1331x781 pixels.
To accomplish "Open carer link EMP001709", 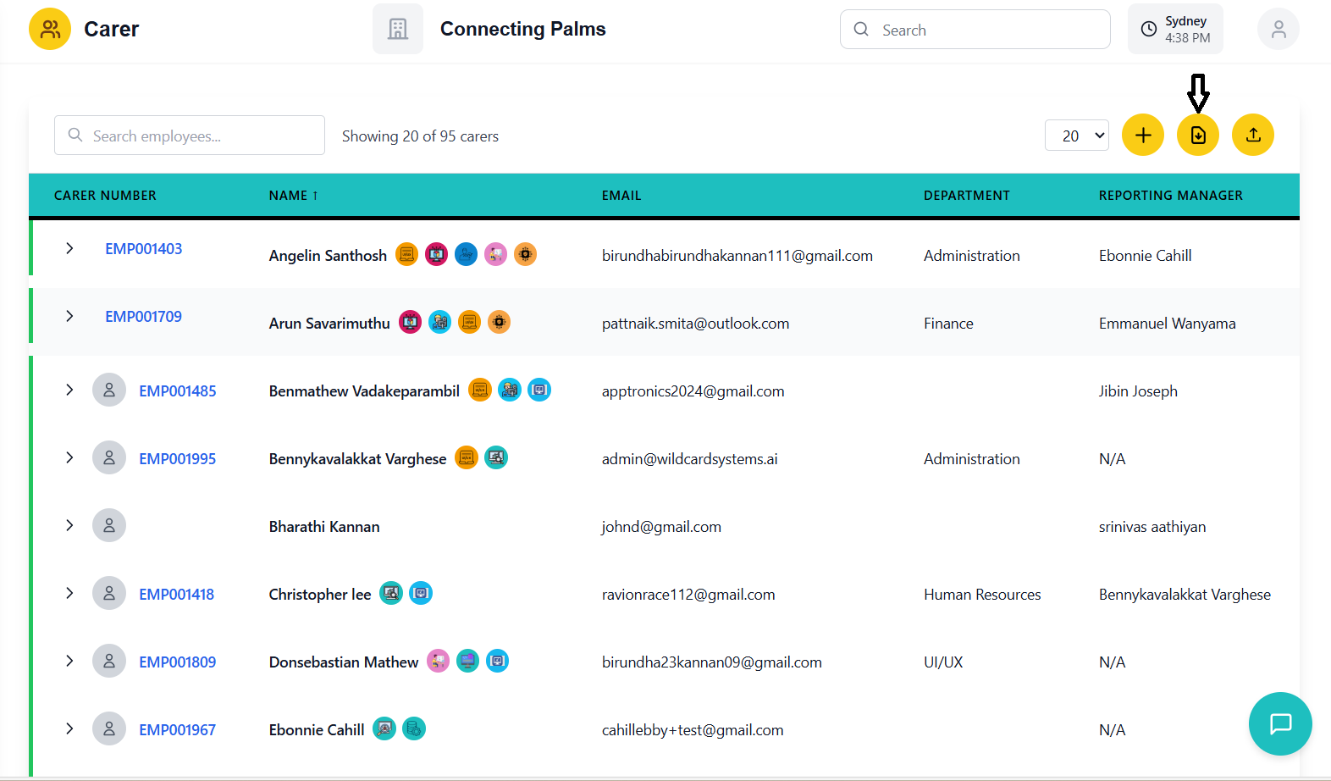I will coord(143,317).
